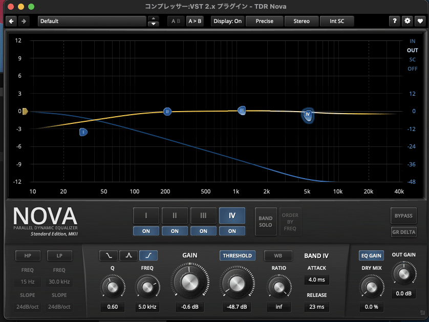Turn analyzer OFF
Screen dimensions: 429x322
[412, 69]
